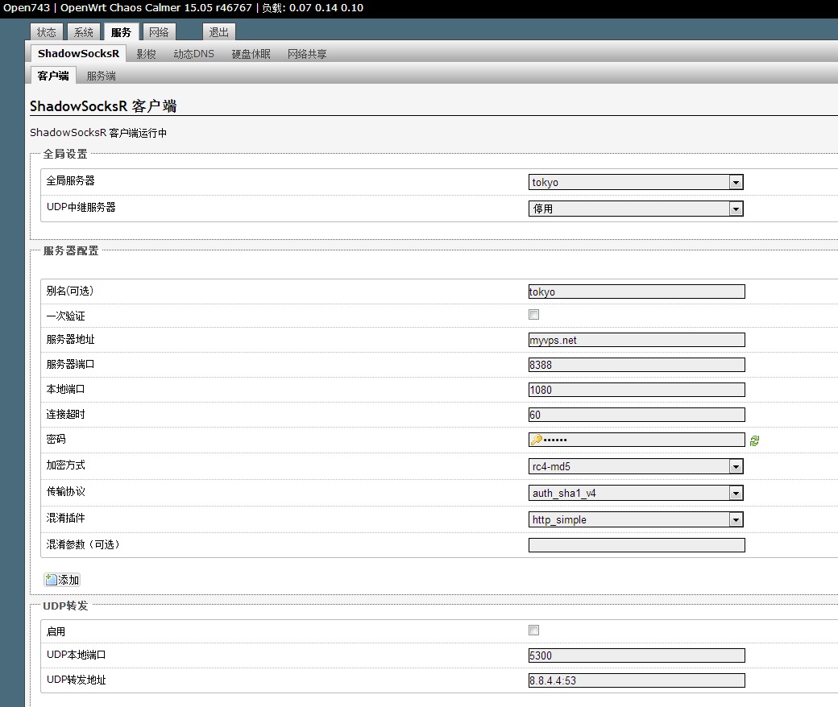Click the key icon inside the 密码 field
The width and height of the screenshot is (838, 707).
(537, 439)
